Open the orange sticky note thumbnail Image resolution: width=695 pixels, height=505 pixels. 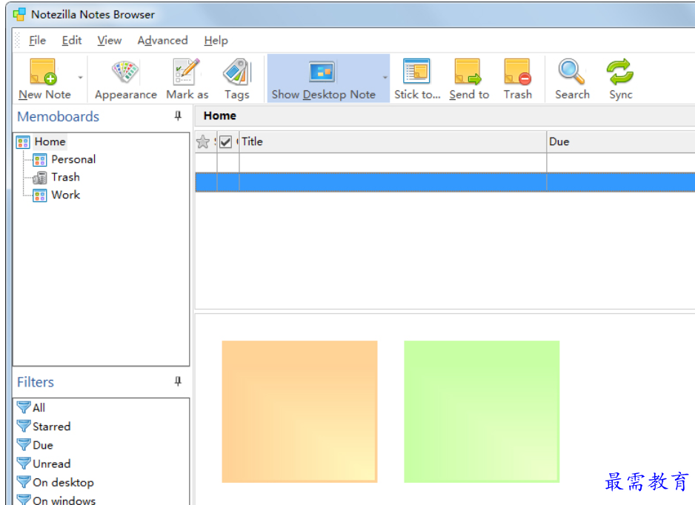coord(299,412)
